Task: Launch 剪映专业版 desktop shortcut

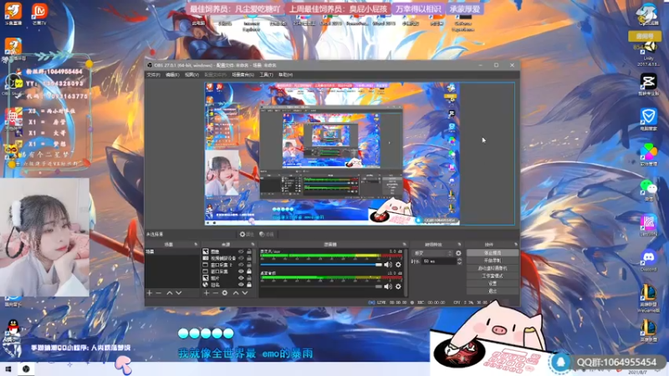Action: [649, 84]
